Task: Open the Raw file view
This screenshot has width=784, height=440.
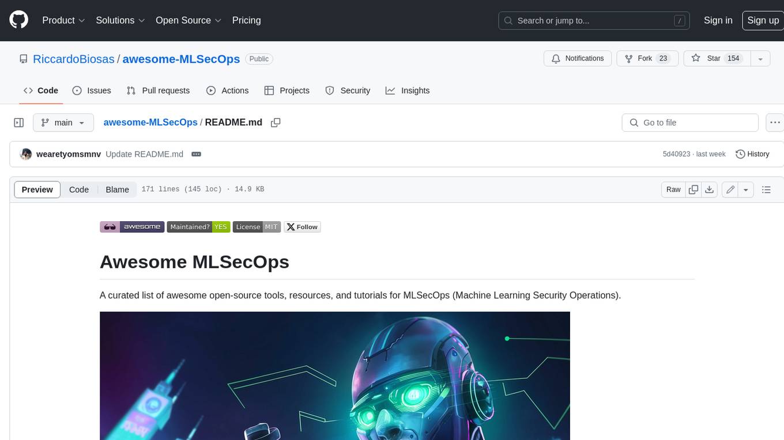Action: (673, 189)
